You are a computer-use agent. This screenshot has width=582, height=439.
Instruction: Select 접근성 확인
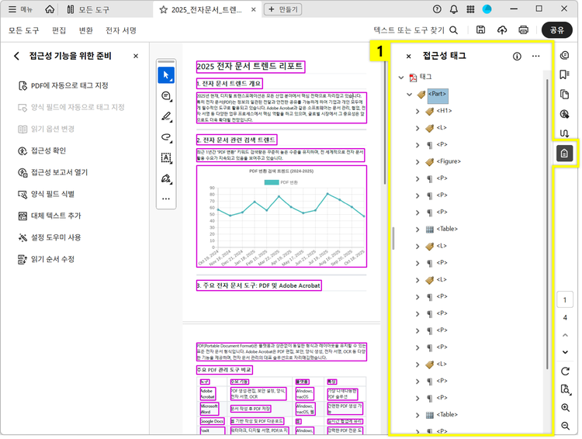click(x=42, y=150)
